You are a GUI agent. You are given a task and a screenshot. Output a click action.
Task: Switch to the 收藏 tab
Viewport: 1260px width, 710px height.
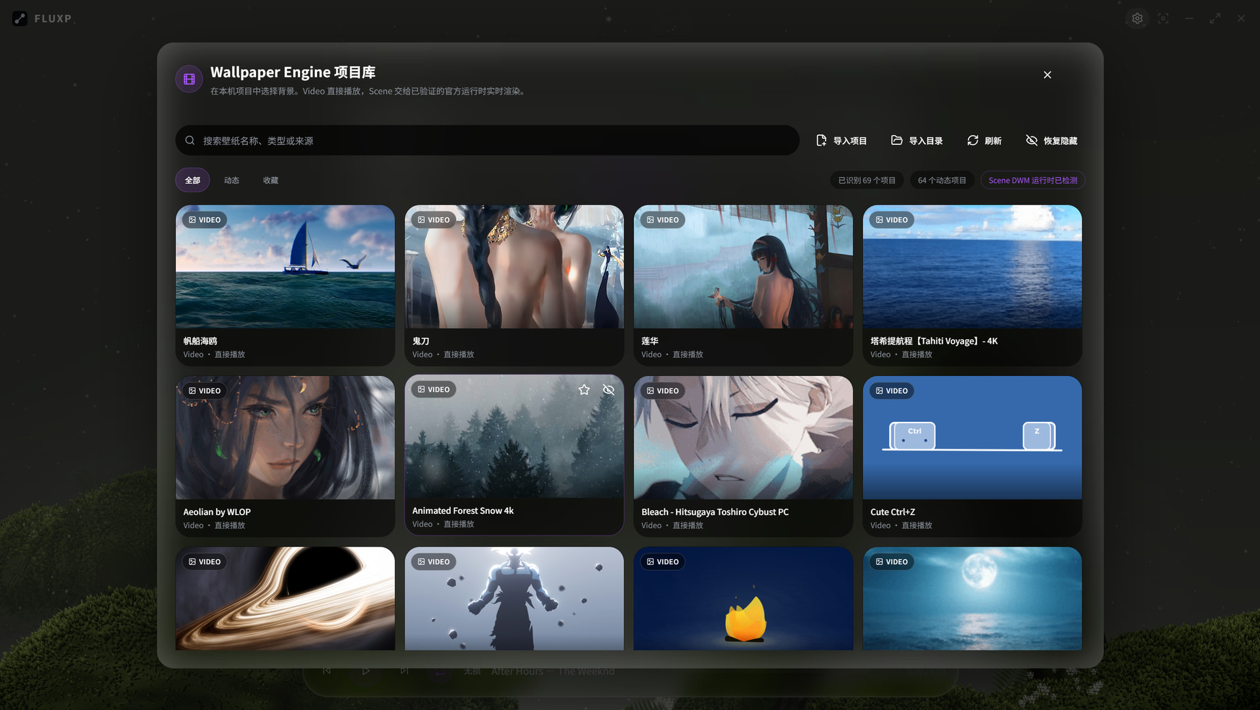(270, 180)
